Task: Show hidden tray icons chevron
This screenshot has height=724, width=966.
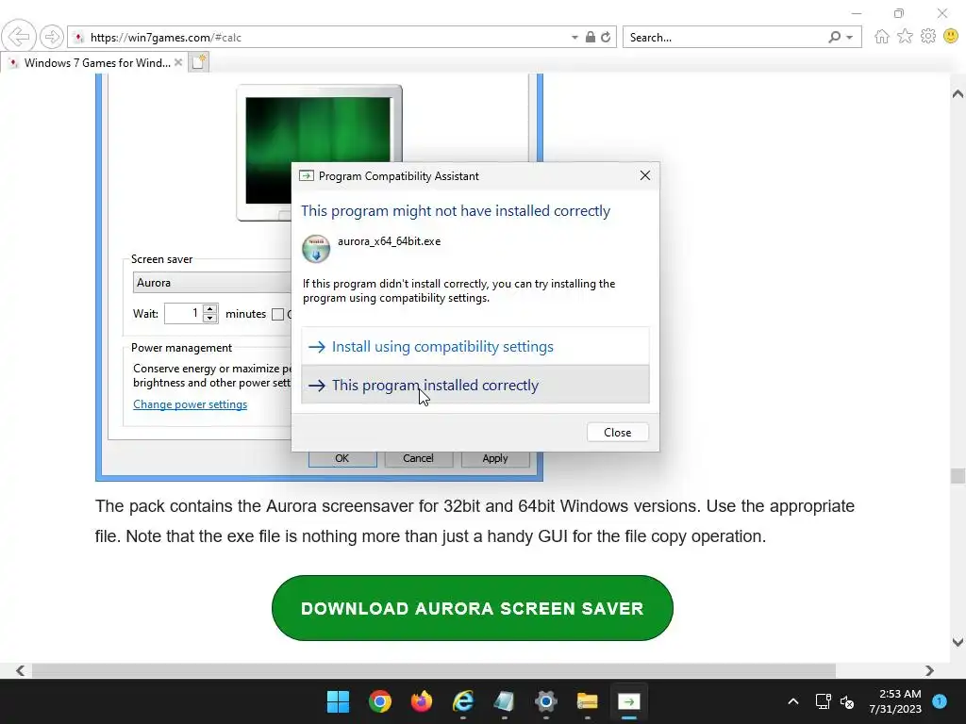Action: [x=793, y=701]
